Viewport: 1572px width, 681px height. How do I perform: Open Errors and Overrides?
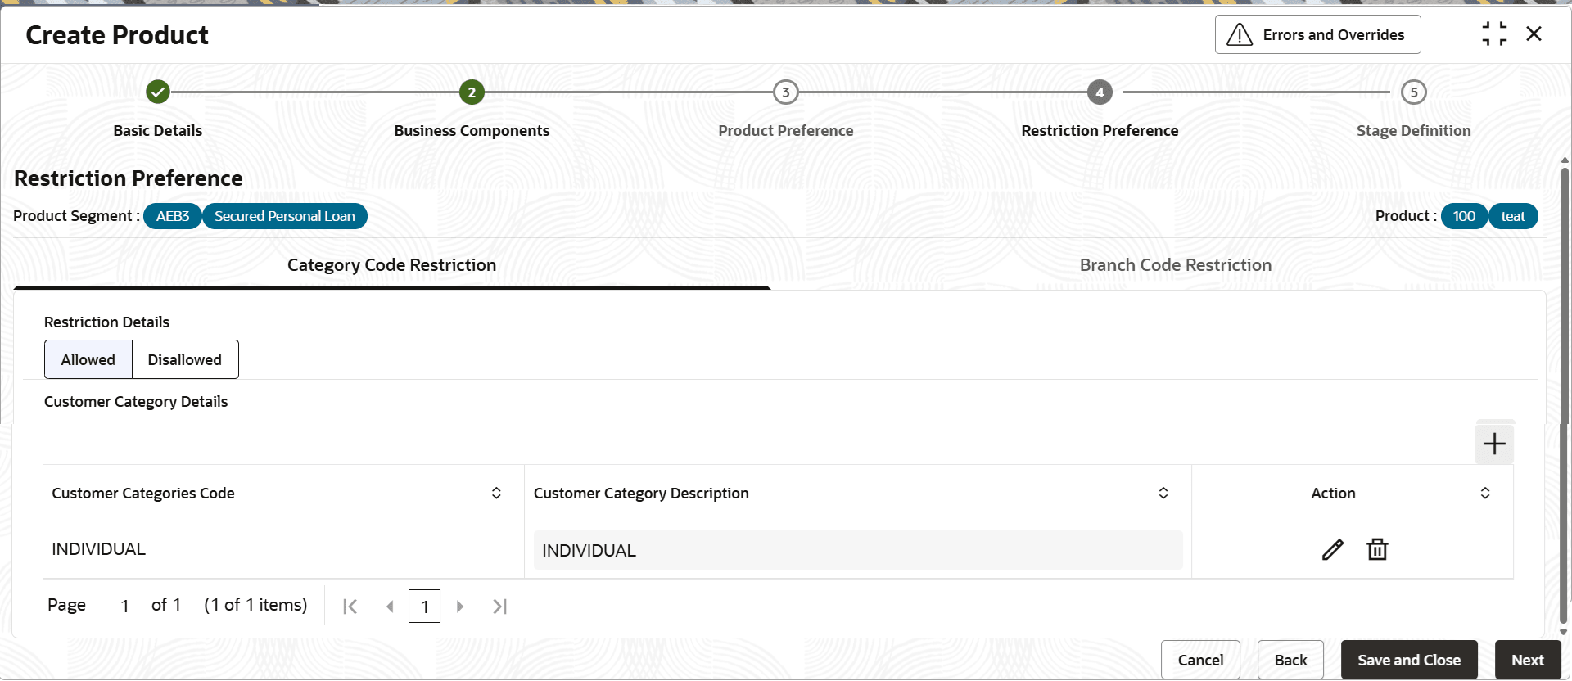tap(1317, 35)
